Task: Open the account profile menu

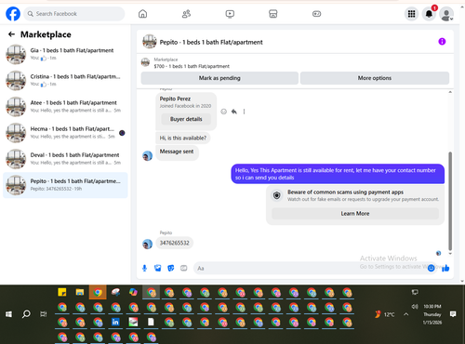Action: [x=446, y=14]
